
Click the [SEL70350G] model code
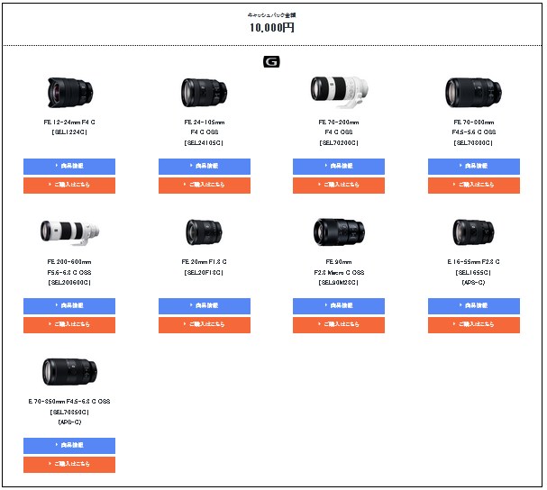69,412
